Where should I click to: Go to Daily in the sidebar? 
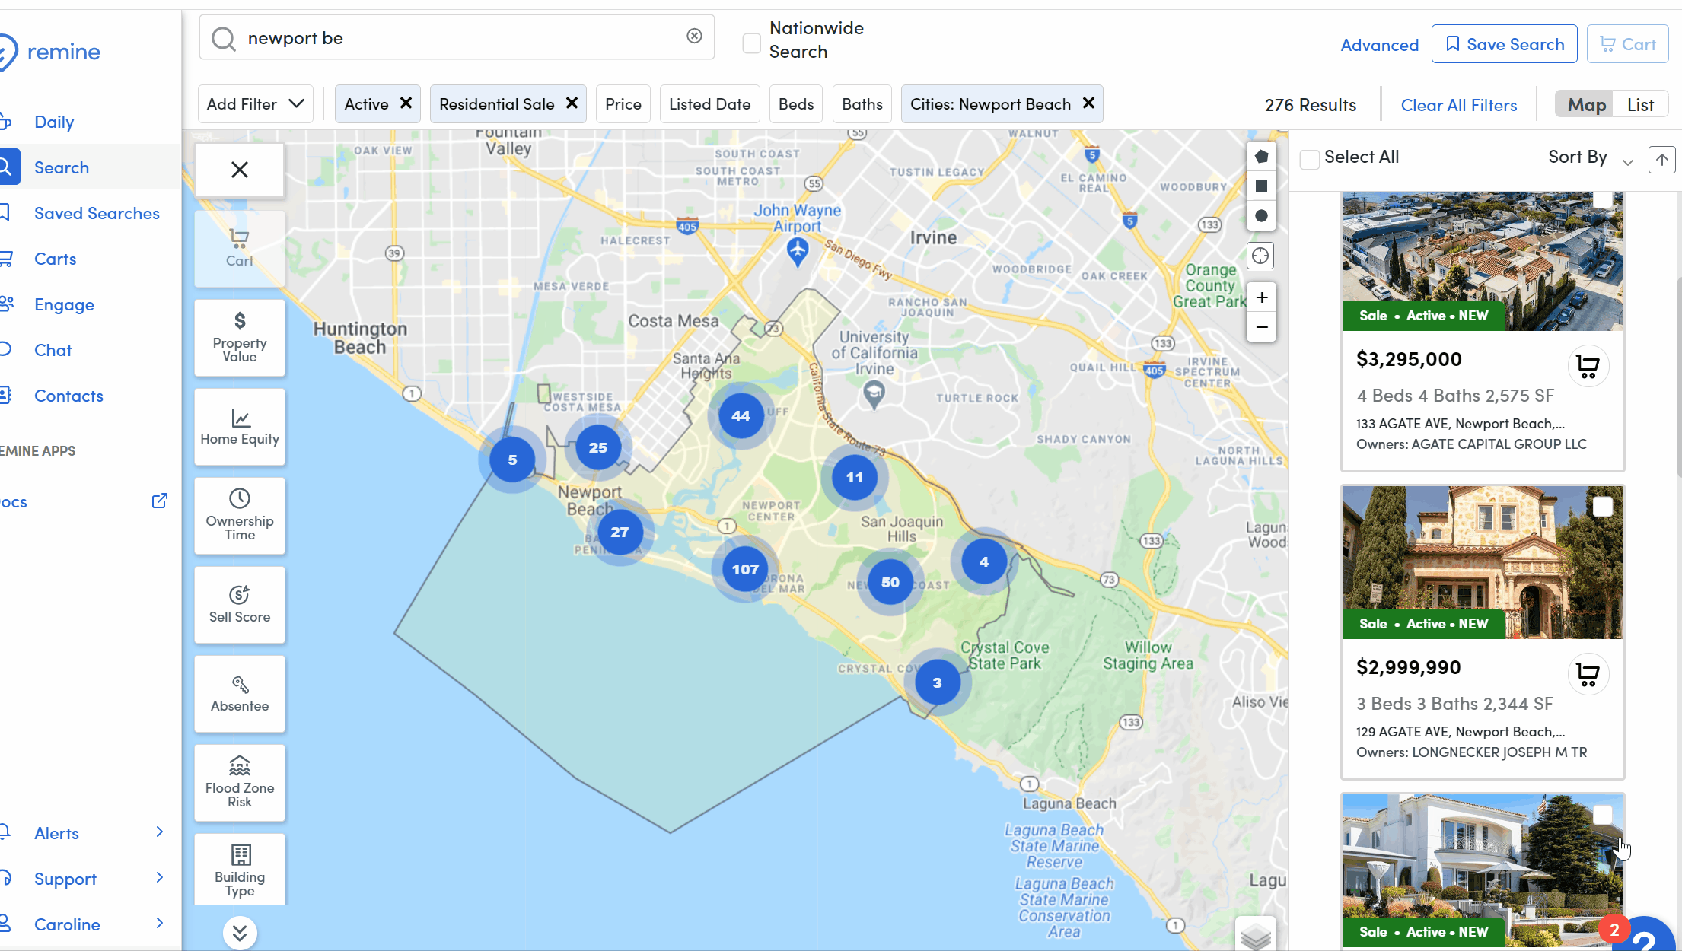tap(54, 122)
